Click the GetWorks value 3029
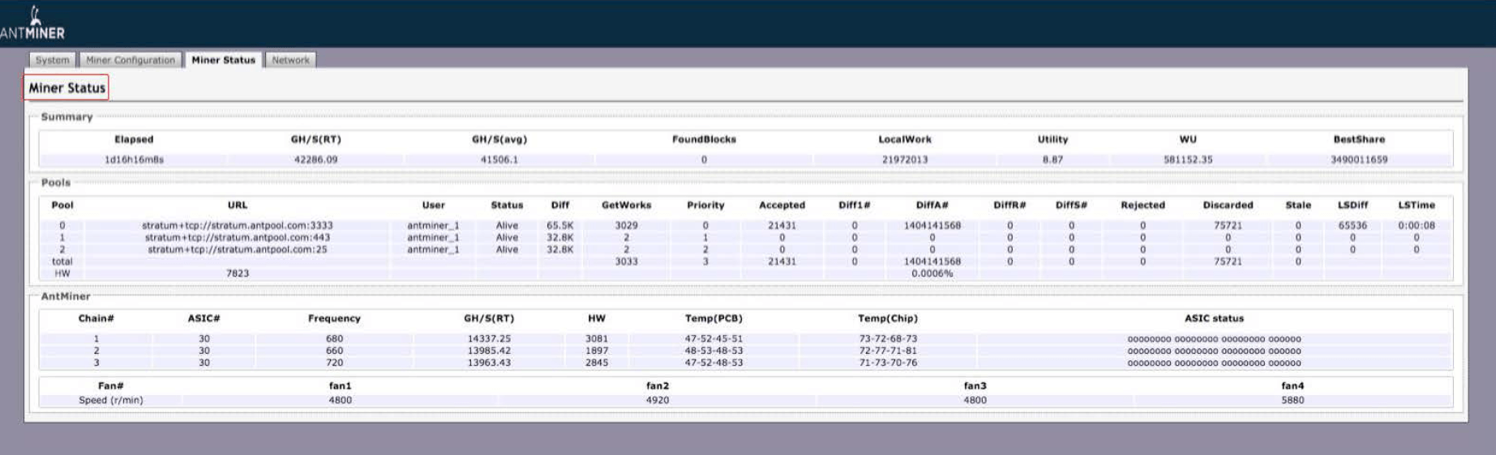 click(626, 226)
